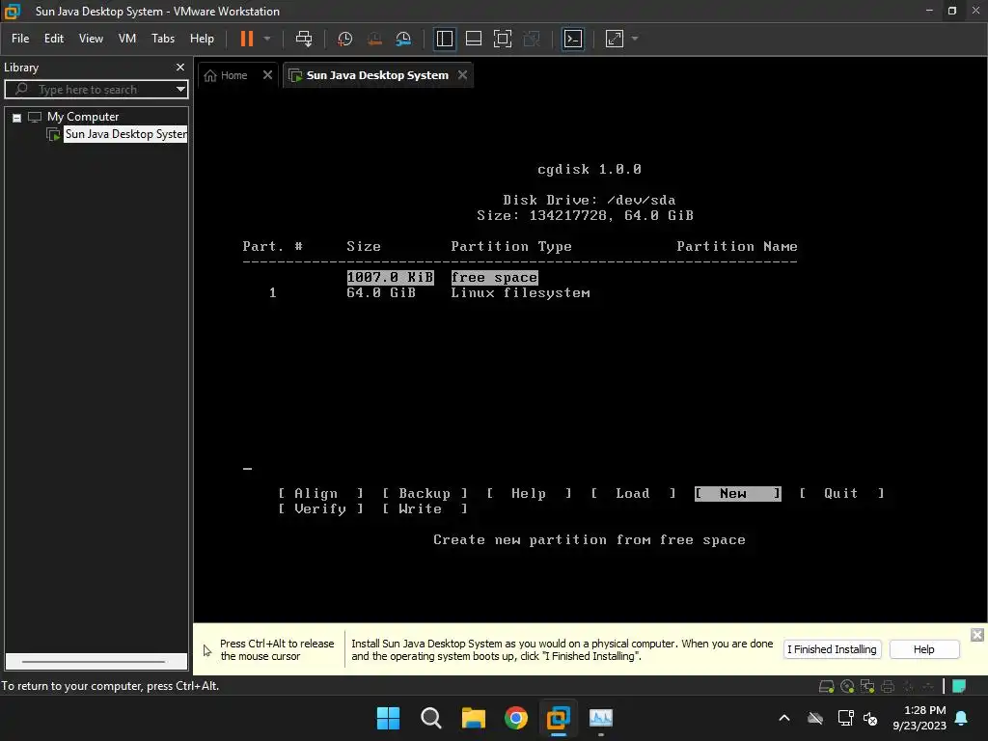Viewport: 988px width, 741px height.
Task: Open the Edit menu
Action: point(54,39)
